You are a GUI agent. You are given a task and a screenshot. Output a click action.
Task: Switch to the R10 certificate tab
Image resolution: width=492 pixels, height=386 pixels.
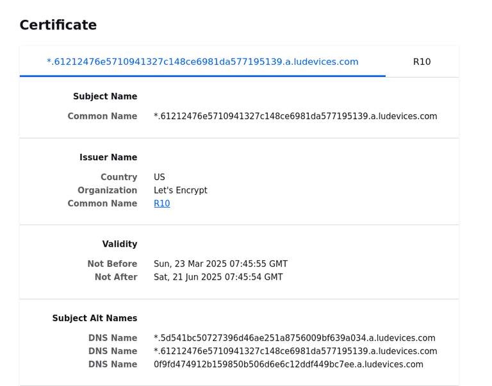coord(422,62)
